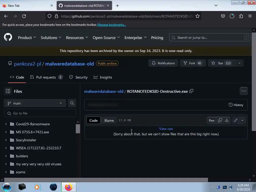256x192 pixels.
Task: Copy file path icon beside ROTANOTEDKSID-Destructive.exe
Action: coord(191,91)
